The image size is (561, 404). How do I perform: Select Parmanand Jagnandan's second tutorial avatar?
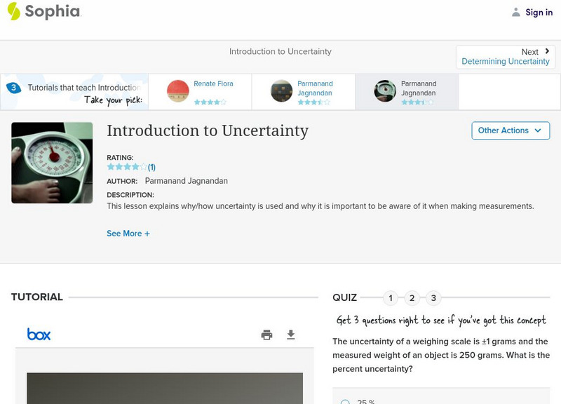click(x=384, y=91)
